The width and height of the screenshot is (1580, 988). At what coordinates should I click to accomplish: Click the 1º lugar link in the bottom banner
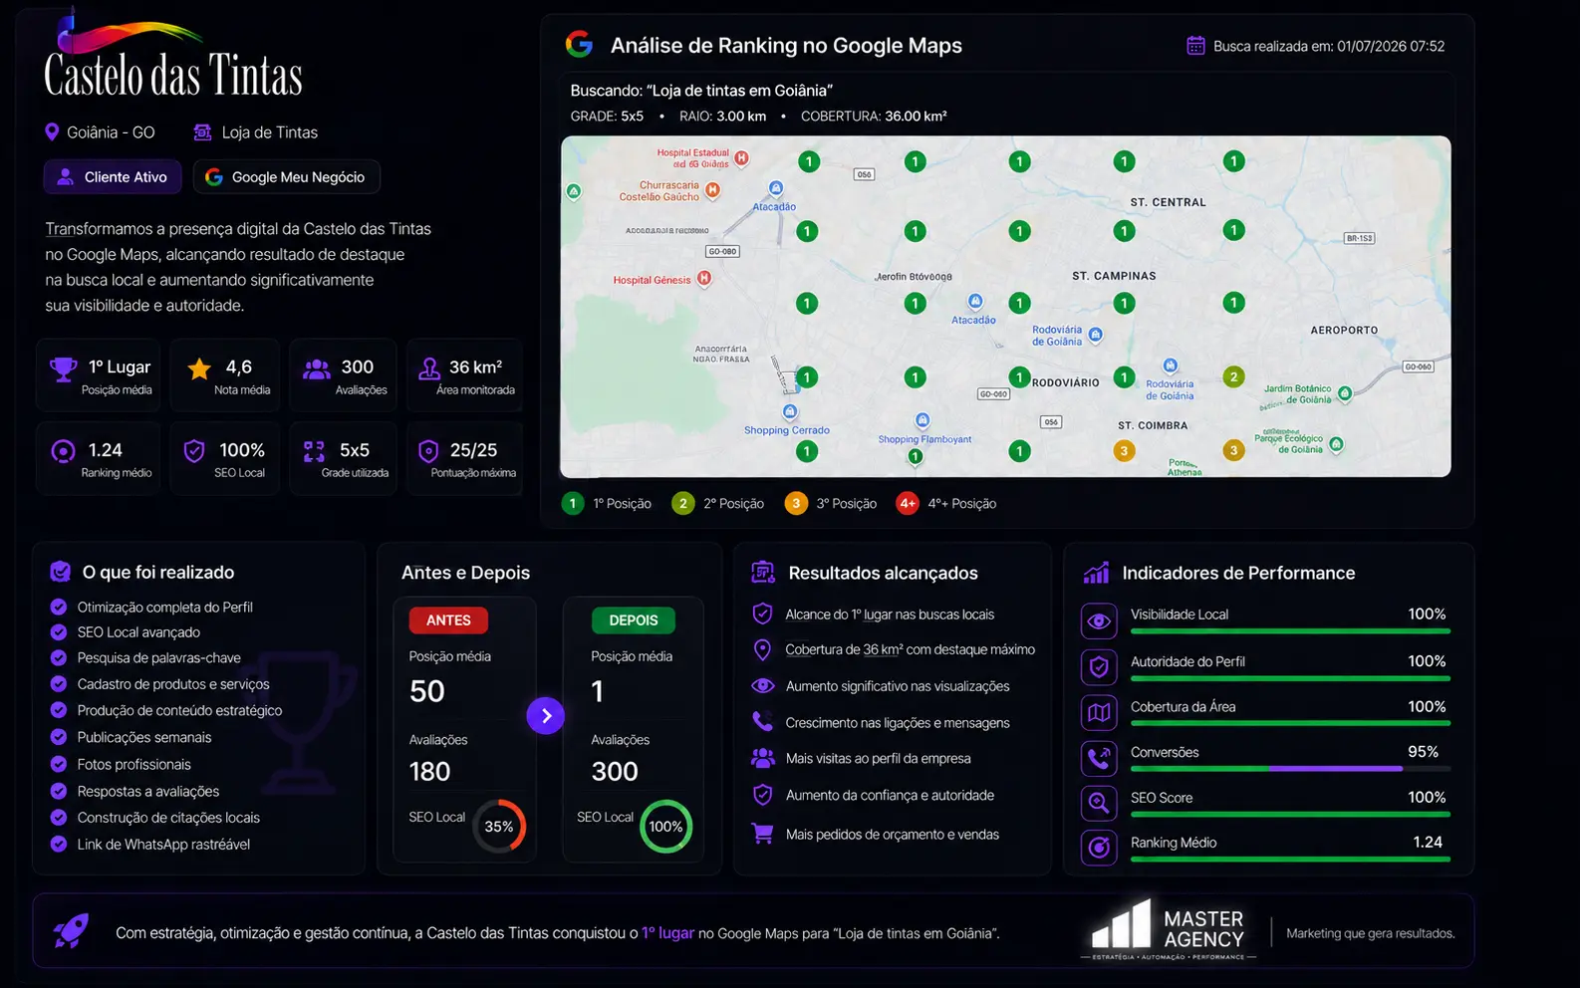click(x=667, y=933)
